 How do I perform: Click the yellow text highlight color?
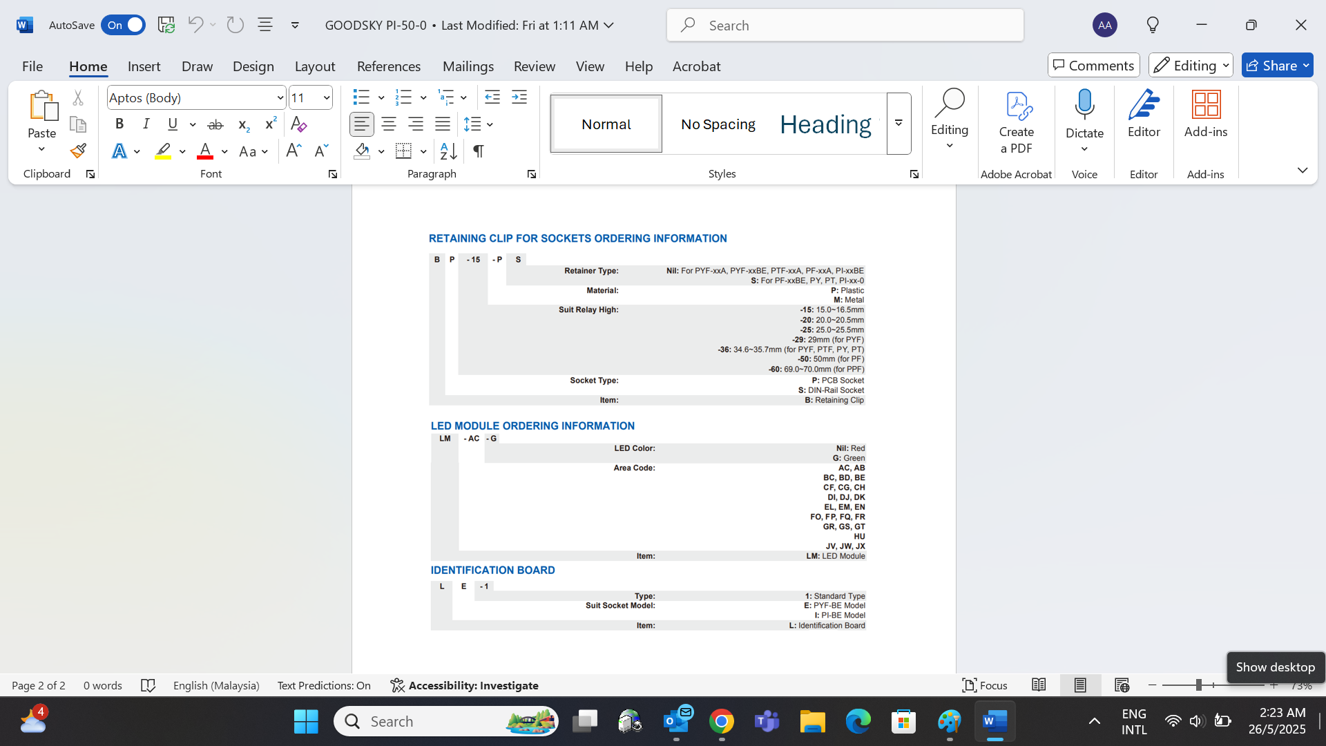tap(163, 151)
